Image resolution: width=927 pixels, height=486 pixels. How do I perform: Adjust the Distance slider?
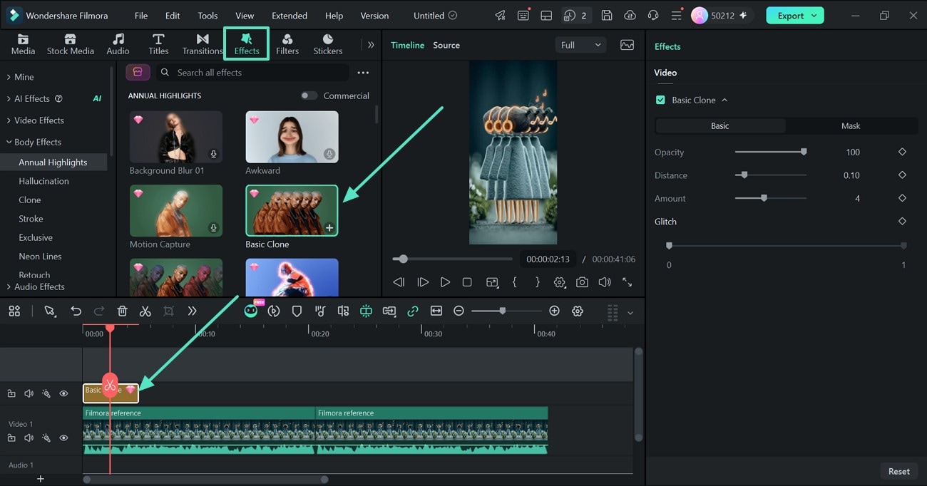771,175
